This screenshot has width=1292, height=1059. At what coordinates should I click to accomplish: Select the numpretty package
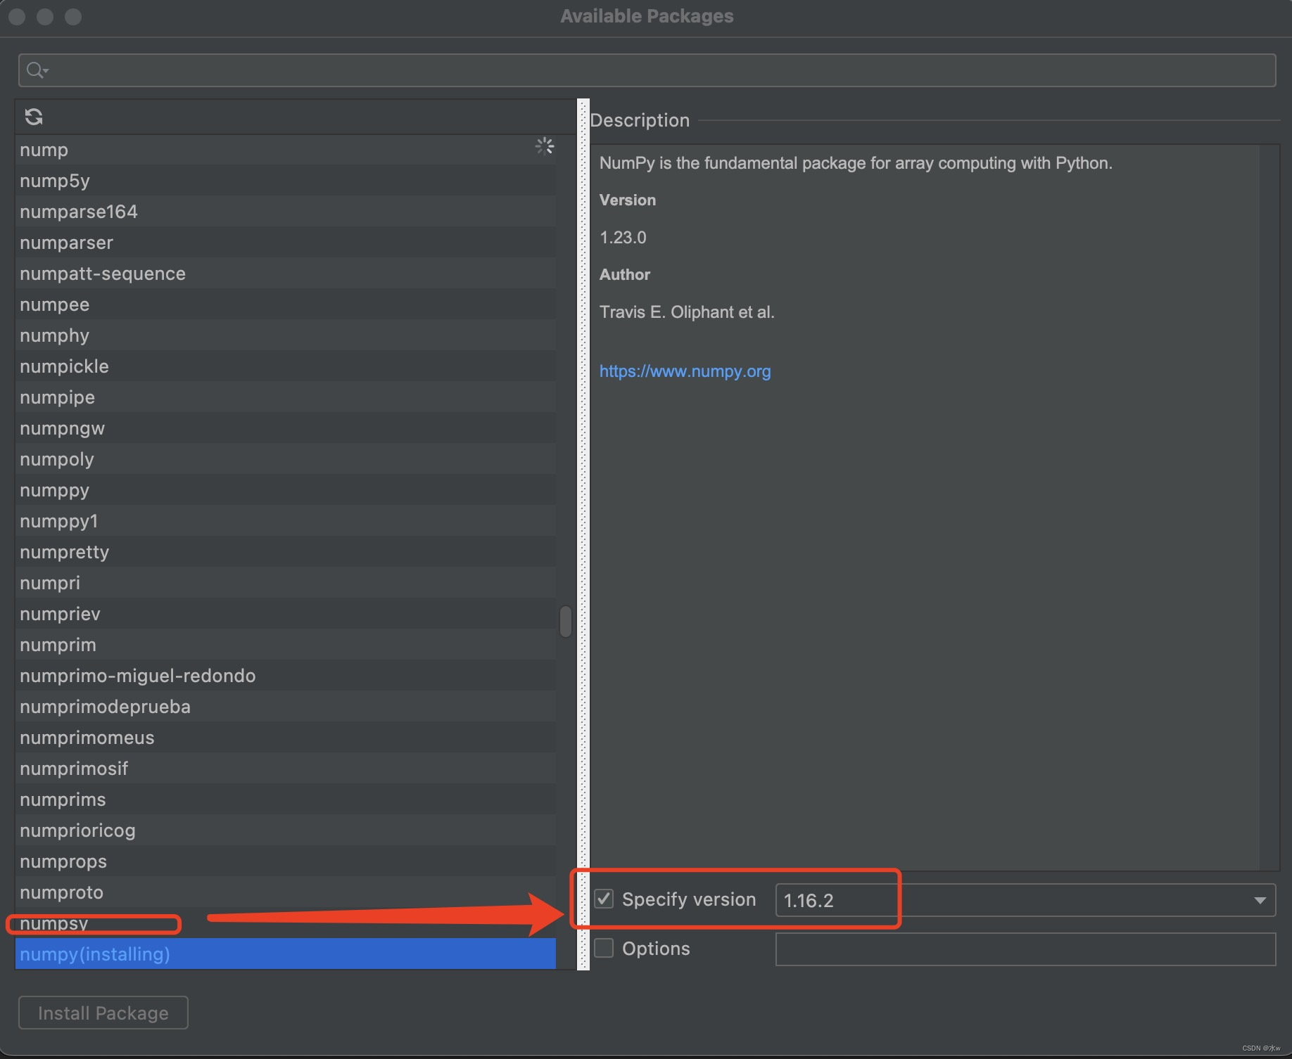click(x=285, y=552)
